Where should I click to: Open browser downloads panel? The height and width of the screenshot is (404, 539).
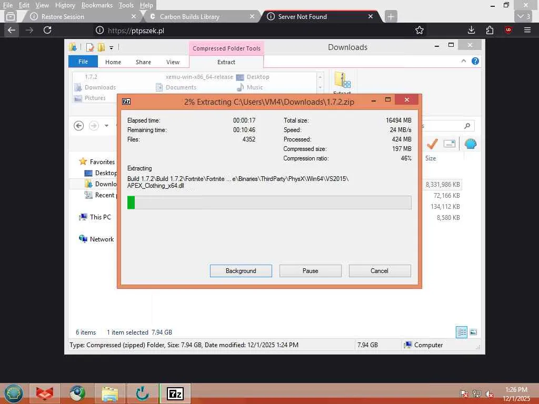tap(471, 30)
